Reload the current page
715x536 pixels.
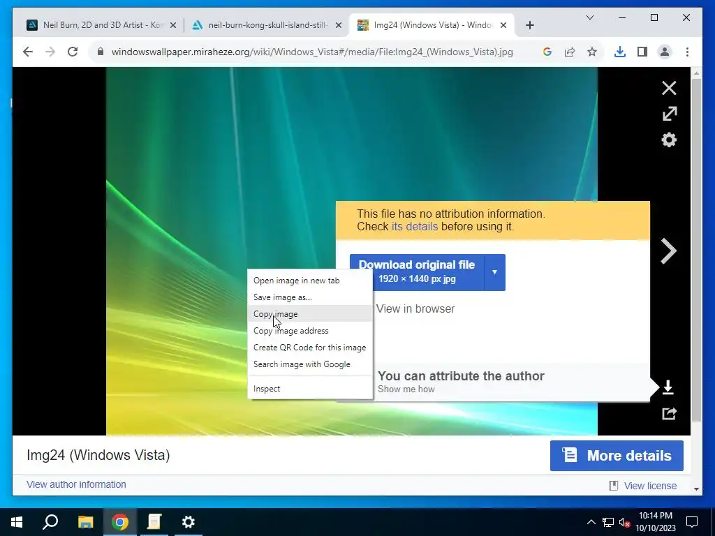(73, 52)
